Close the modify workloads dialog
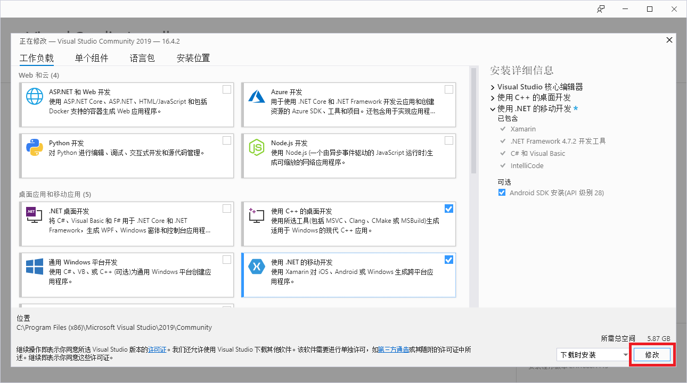This screenshot has height=383, width=687. tap(669, 40)
